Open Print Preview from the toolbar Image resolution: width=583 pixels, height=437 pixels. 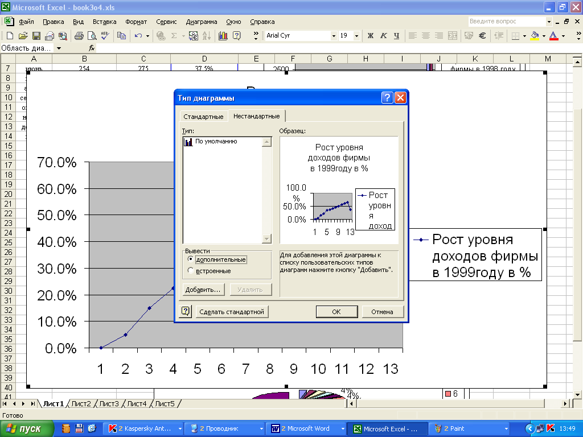(x=92, y=36)
